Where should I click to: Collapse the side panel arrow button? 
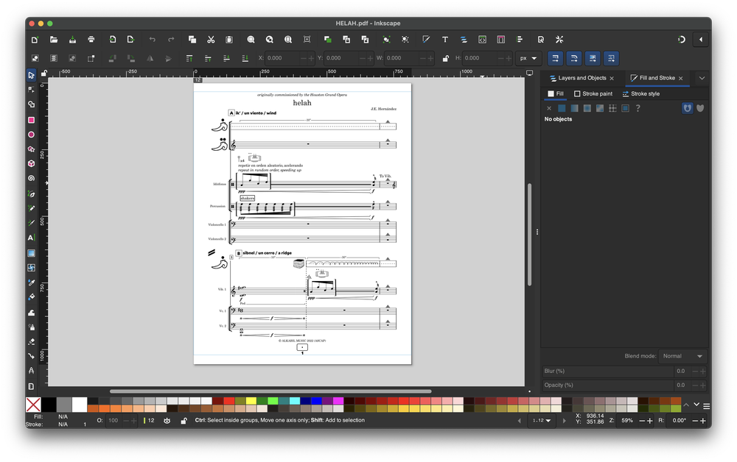click(x=701, y=40)
